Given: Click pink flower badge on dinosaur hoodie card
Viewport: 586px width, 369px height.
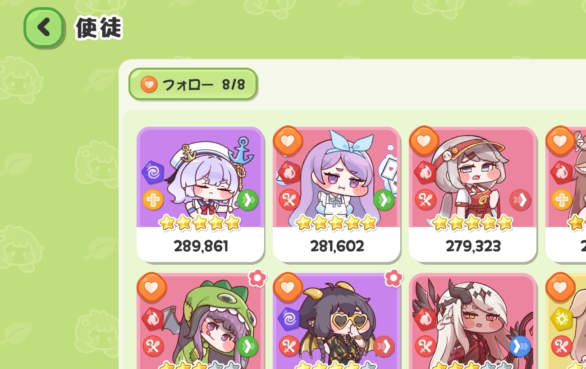Looking at the screenshot, I should 257,278.
